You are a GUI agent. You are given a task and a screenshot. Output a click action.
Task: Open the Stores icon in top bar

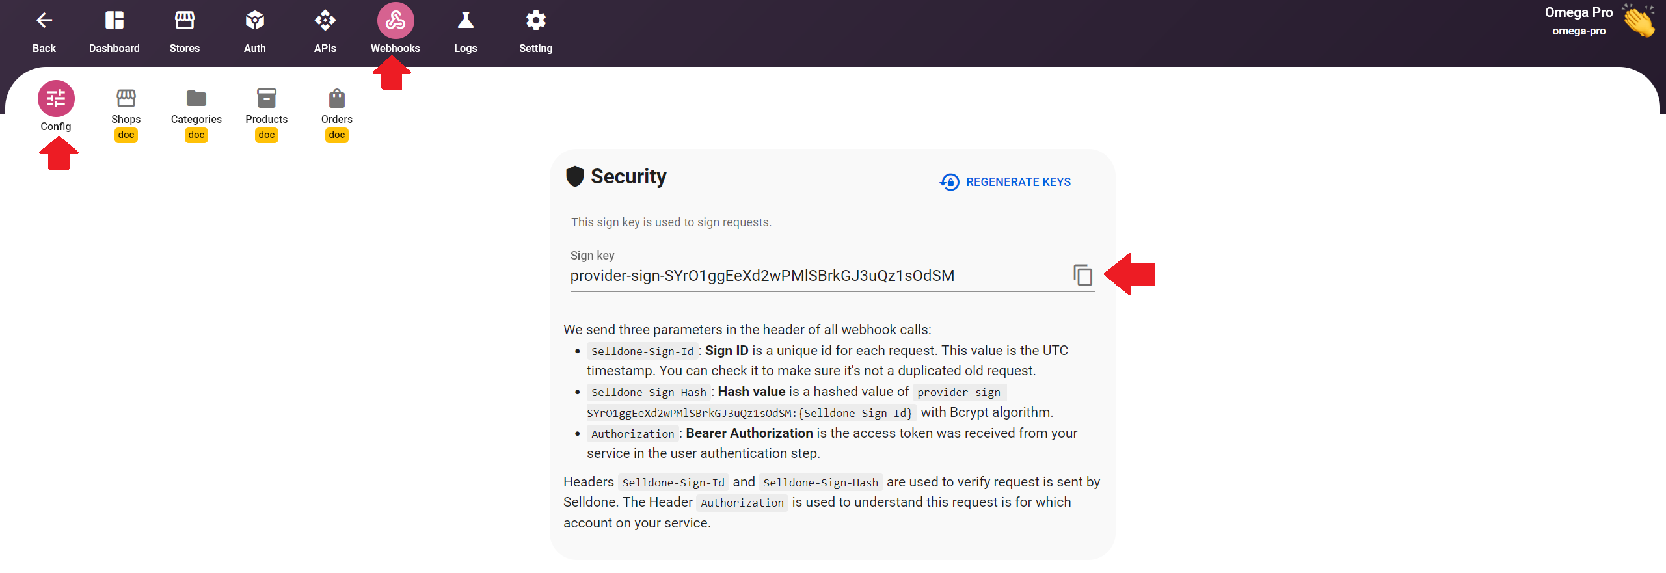(x=185, y=21)
